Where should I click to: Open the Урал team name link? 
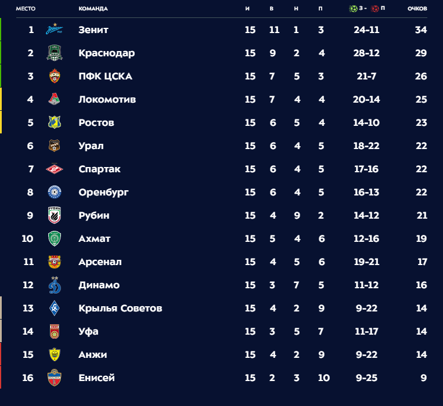tap(91, 146)
